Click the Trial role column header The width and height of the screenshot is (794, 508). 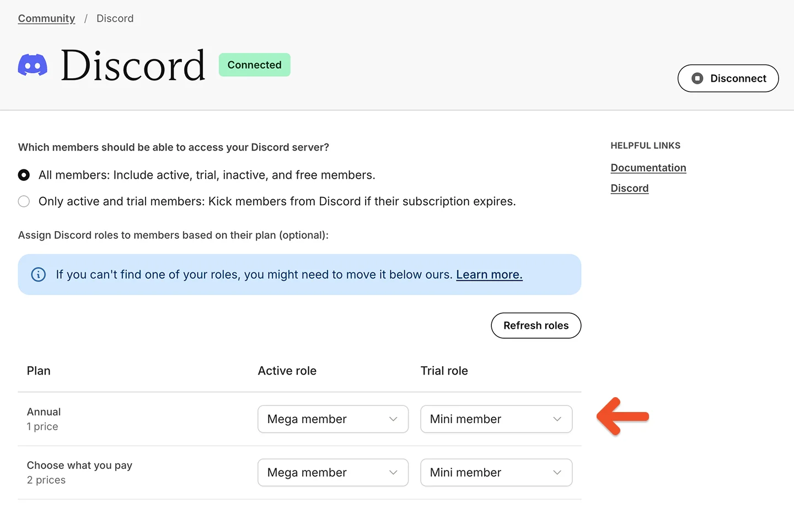click(x=444, y=371)
